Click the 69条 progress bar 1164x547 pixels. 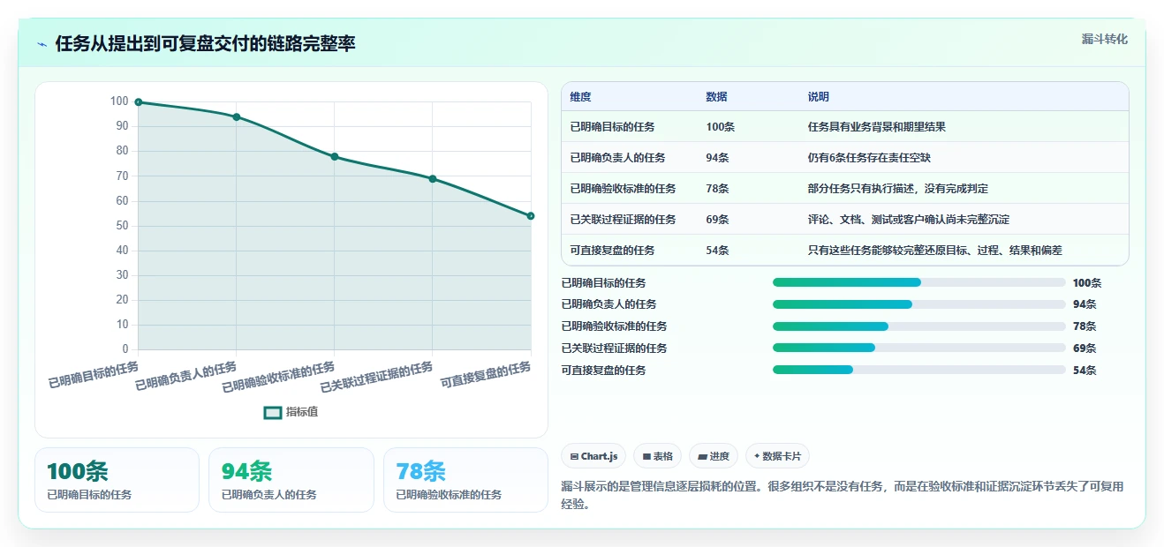tap(918, 348)
